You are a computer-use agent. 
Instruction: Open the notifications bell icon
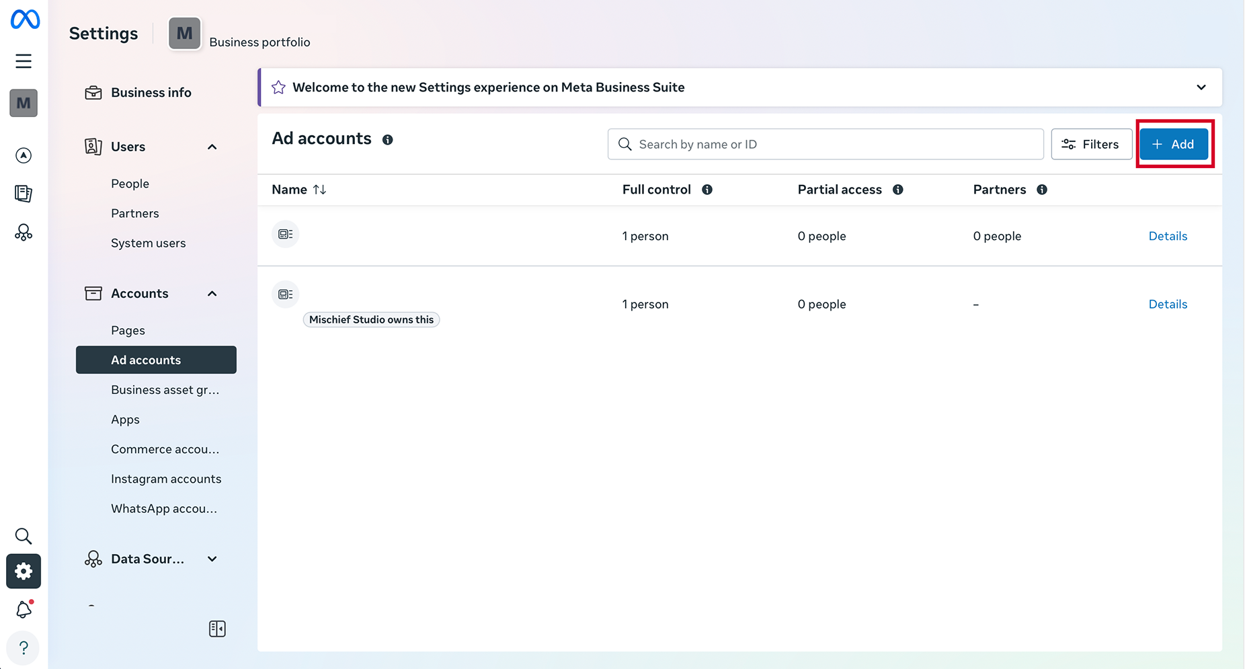click(x=24, y=609)
